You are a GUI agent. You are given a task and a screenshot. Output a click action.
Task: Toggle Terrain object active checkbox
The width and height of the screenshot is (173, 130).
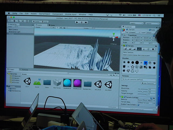(x=127, y=30)
